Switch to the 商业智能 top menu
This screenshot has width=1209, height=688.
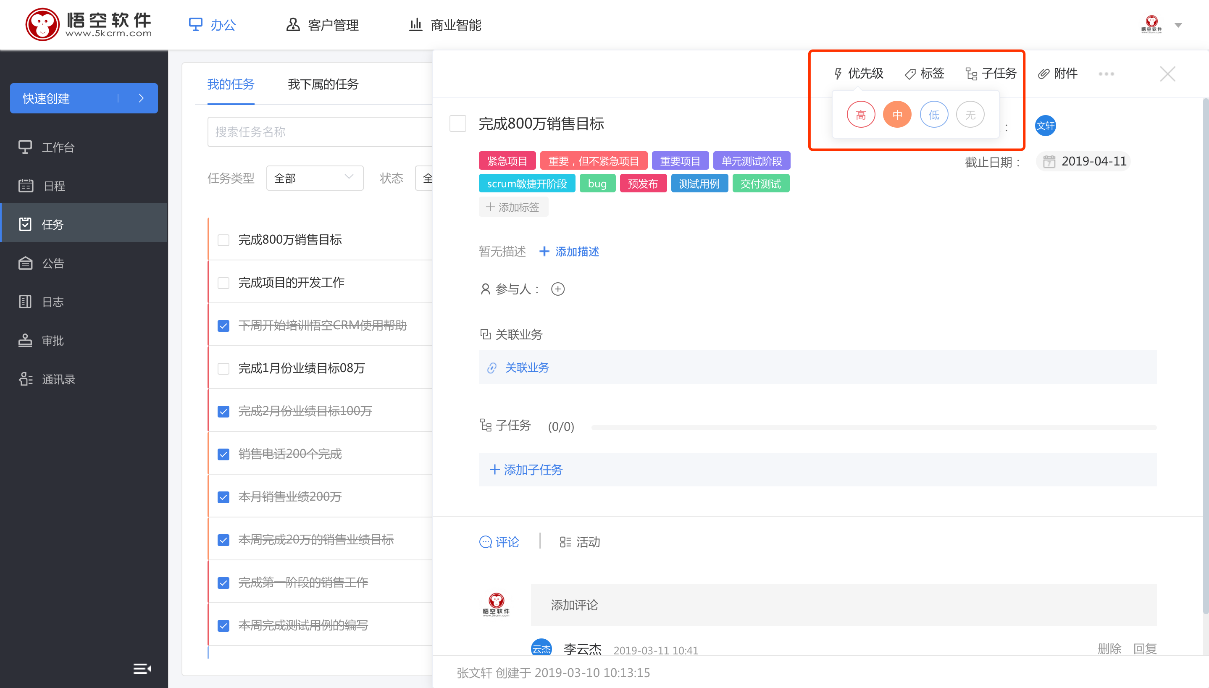click(444, 24)
